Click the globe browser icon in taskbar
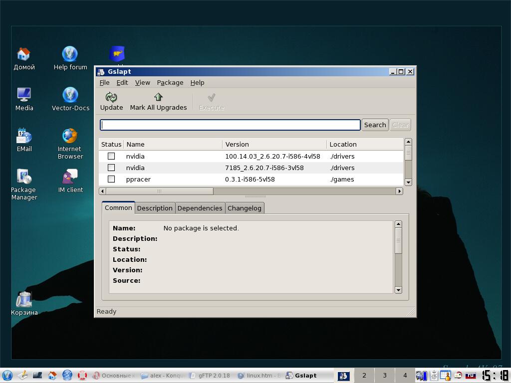 [x=67, y=375]
